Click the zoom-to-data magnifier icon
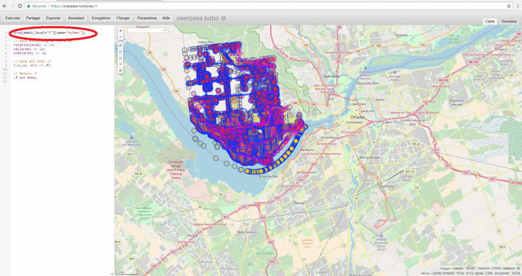This screenshot has height=276, width=522. click(x=120, y=46)
